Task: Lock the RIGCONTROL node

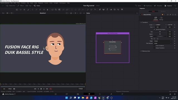Action: coord(173,15)
